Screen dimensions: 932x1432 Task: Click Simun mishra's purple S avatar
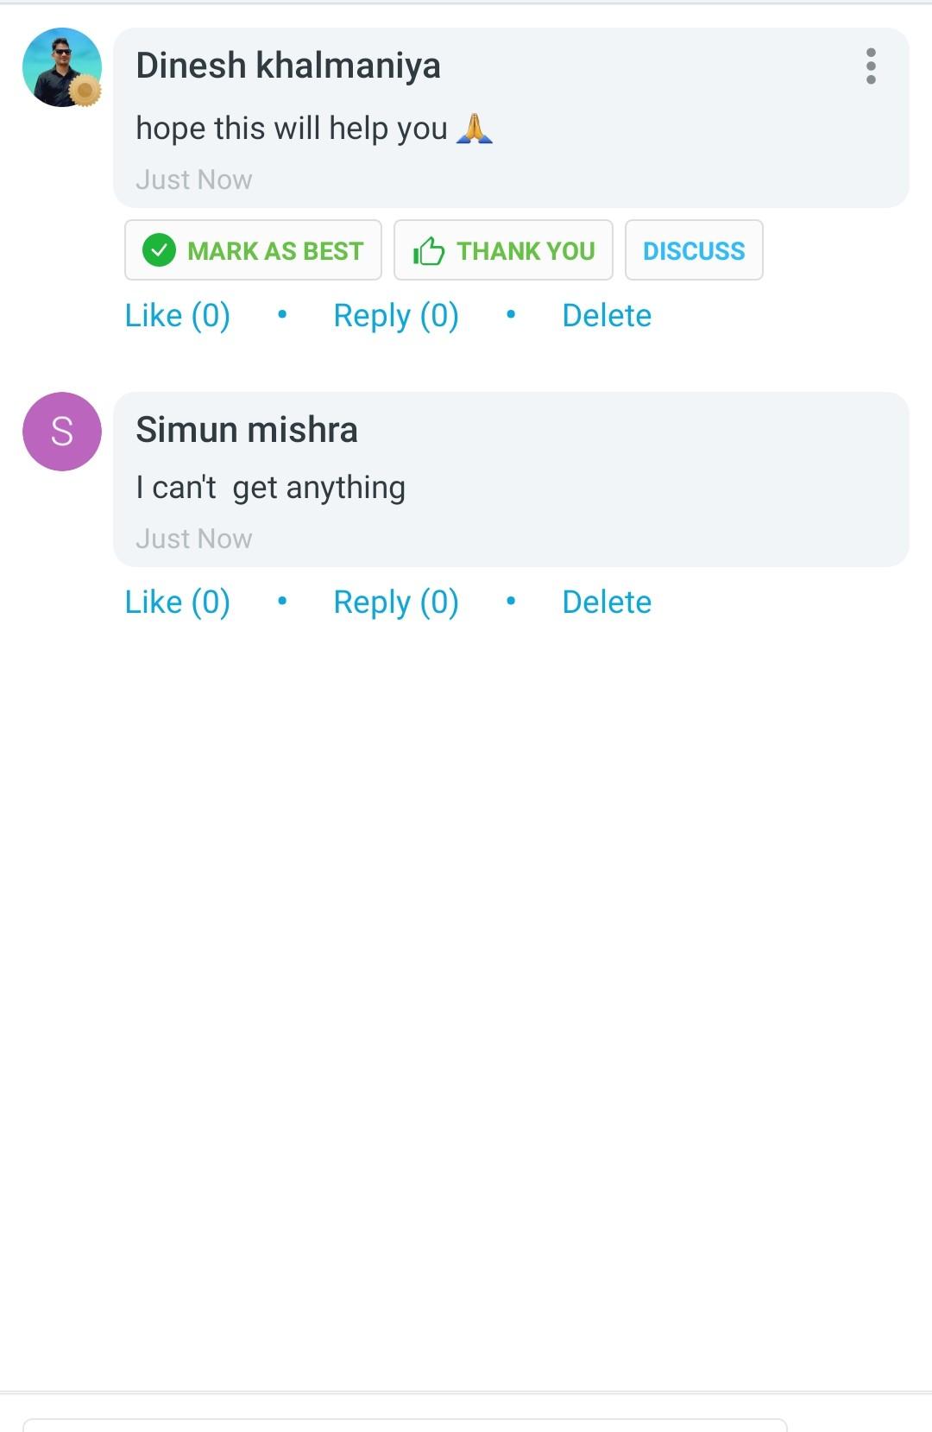(62, 432)
